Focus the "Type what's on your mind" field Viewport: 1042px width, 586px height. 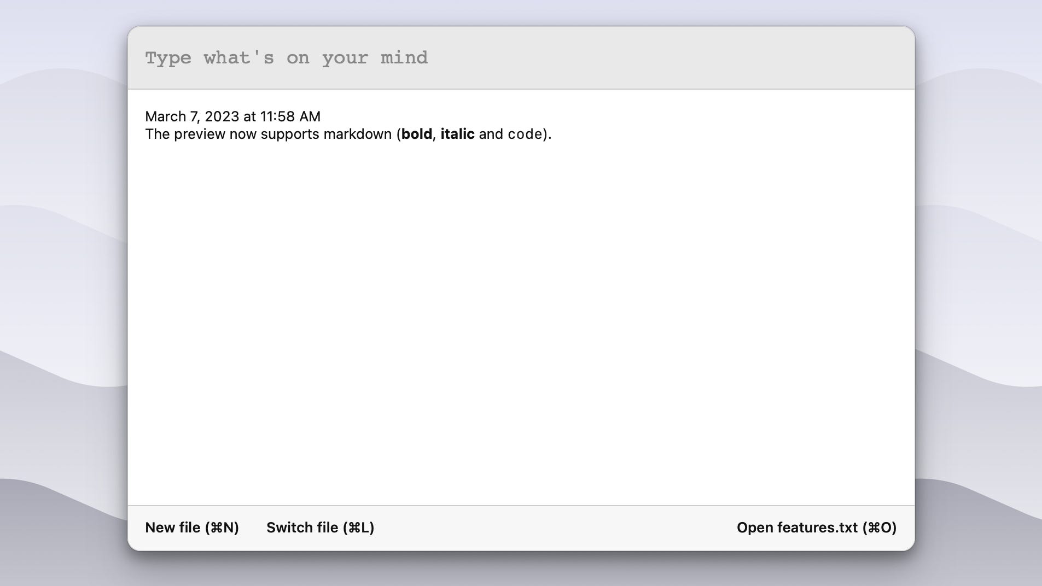[521, 58]
